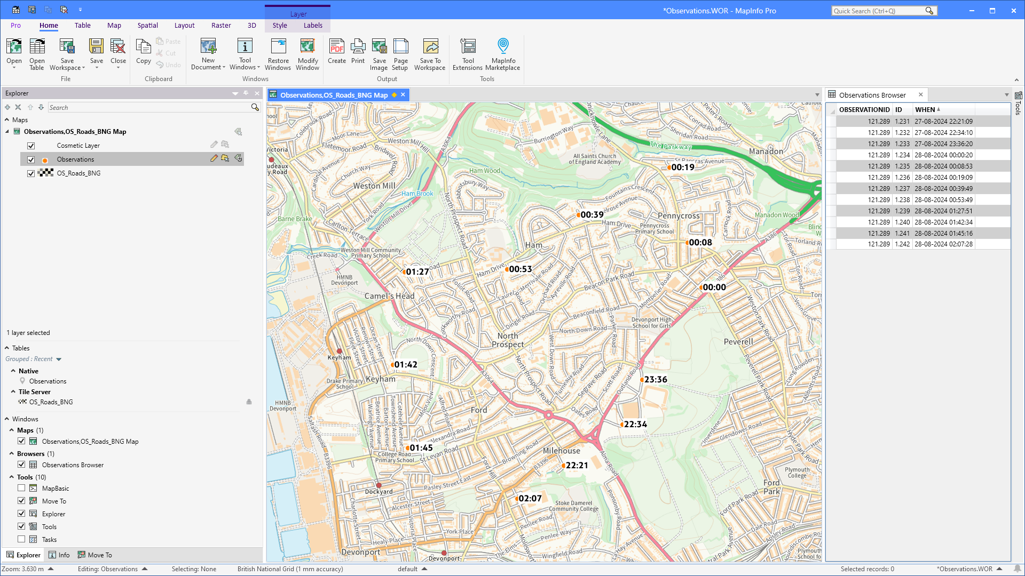
Task: Click the New Document icon
Action: click(x=208, y=54)
